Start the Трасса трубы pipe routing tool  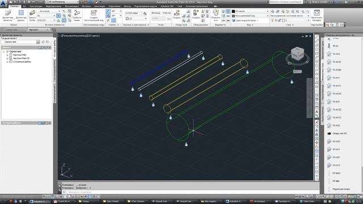pos(32,16)
